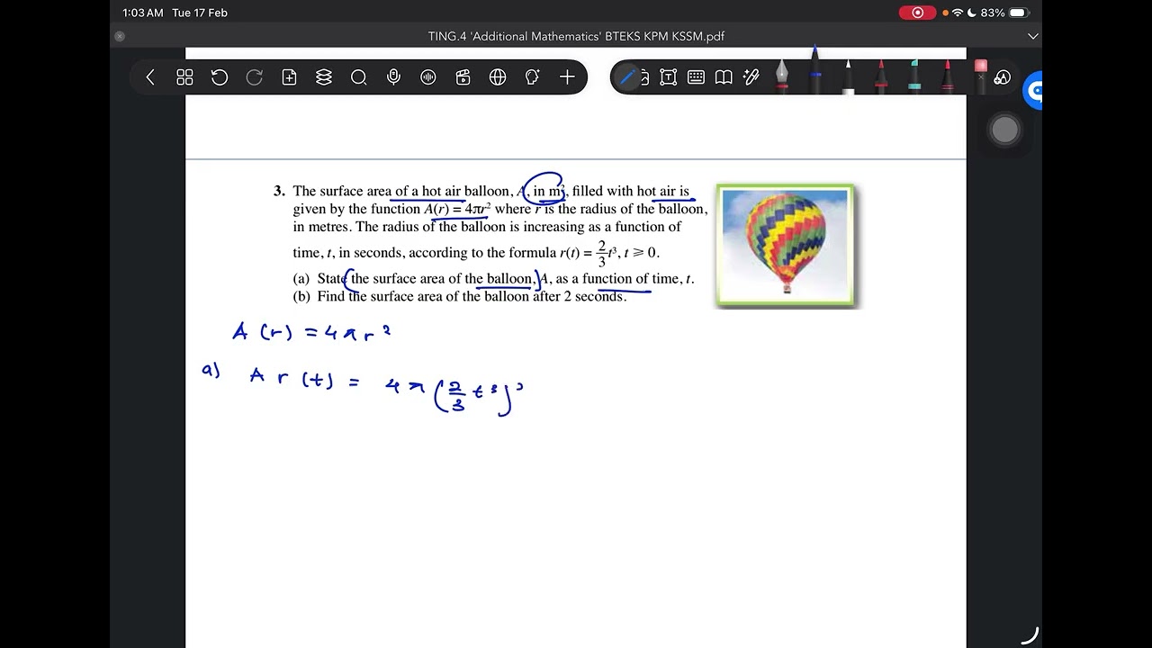
Task: Open the AI assistant head icon
Action: [x=532, y=77]
